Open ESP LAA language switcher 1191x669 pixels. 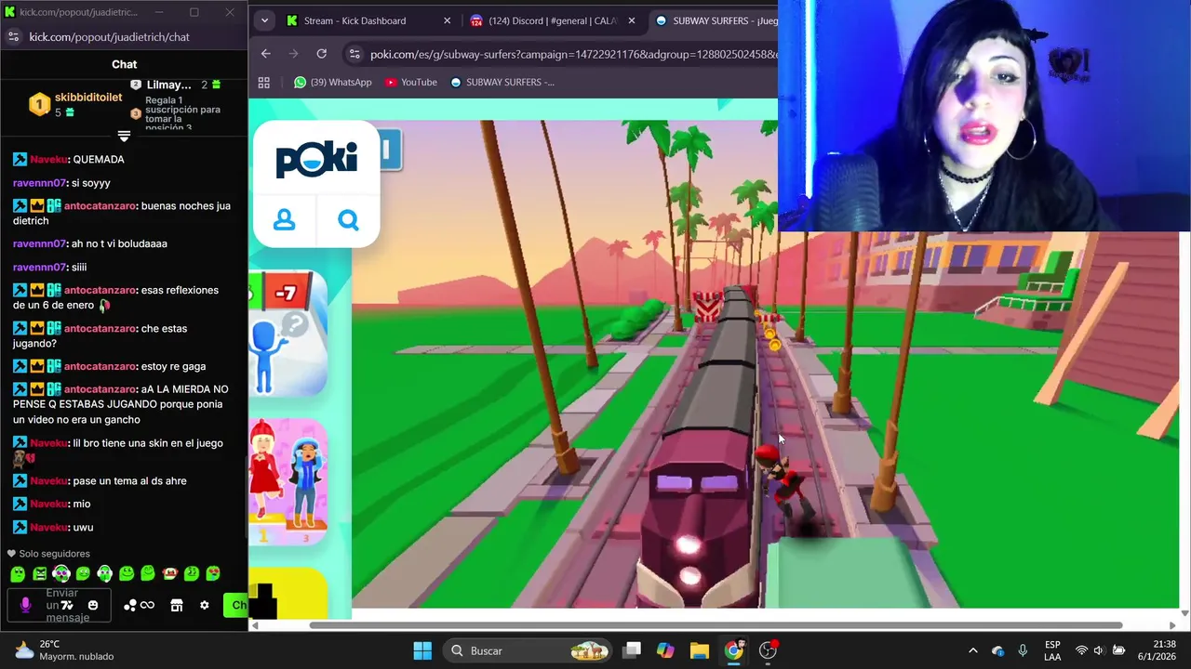[x=1052, y=650]
